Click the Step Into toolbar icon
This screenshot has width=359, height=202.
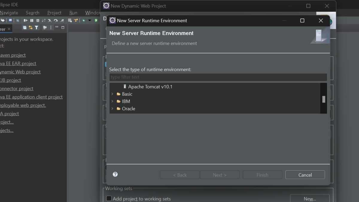pos(50,20)
